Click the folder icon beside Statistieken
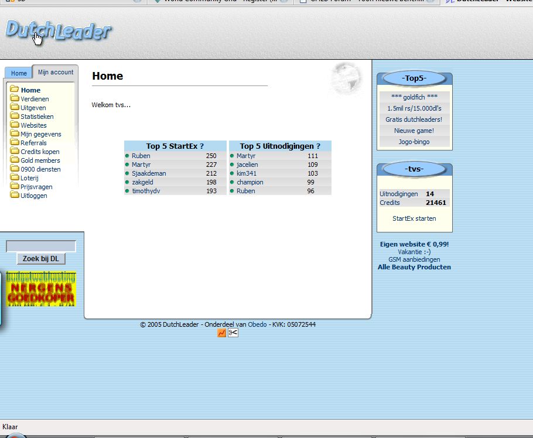This screenshot has width=533, height=438. pyautogui.click(x=15, y=115)
